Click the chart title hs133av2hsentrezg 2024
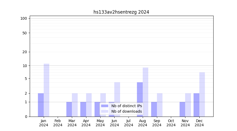Image resolution: width=237 pixels, height=131 pixels. [x=121, y=12]
